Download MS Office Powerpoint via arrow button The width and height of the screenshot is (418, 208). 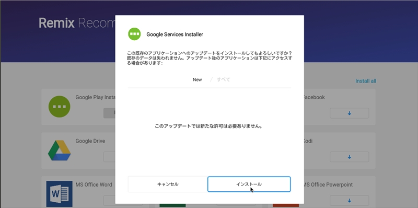click(349, 200)
